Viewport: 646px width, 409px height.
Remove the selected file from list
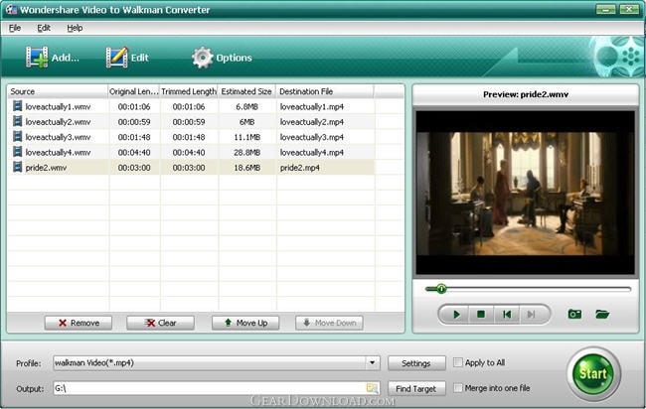click(x=79, y=323)
